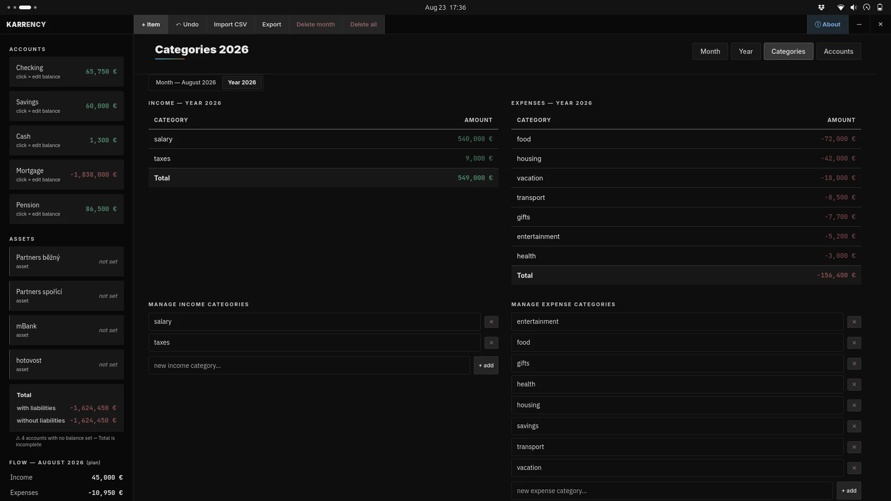
Task: Click the income Total 549,000 € value
Action: click(475, 178)
